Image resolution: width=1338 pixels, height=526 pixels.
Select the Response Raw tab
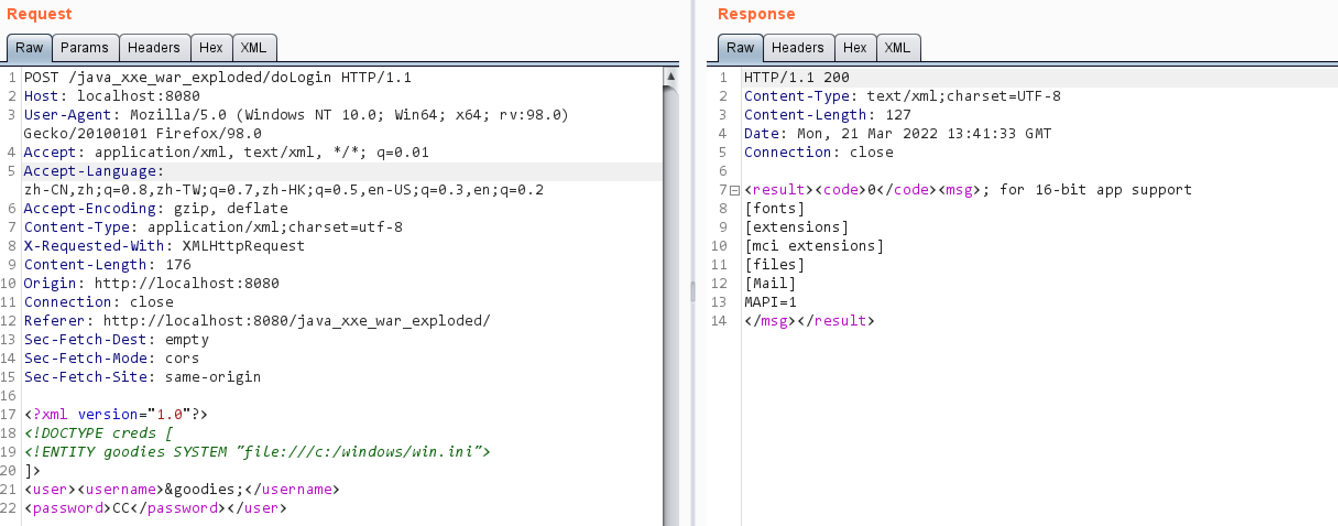pyautogui.click(x=740, y=48)
